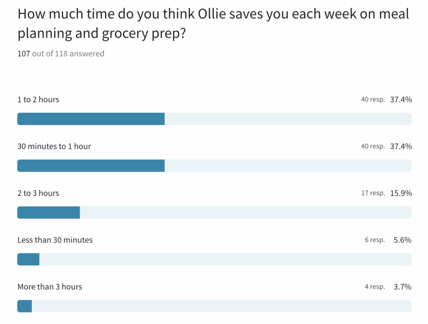The image size is (428, 324).
Task: Click the "4 resp." response count
Action: pos(374,287)
